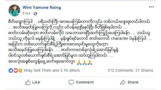This screenshot has height=90, width=161.
Task: Click the blue thumbs-up reaction icon
Action: point(11,70)
